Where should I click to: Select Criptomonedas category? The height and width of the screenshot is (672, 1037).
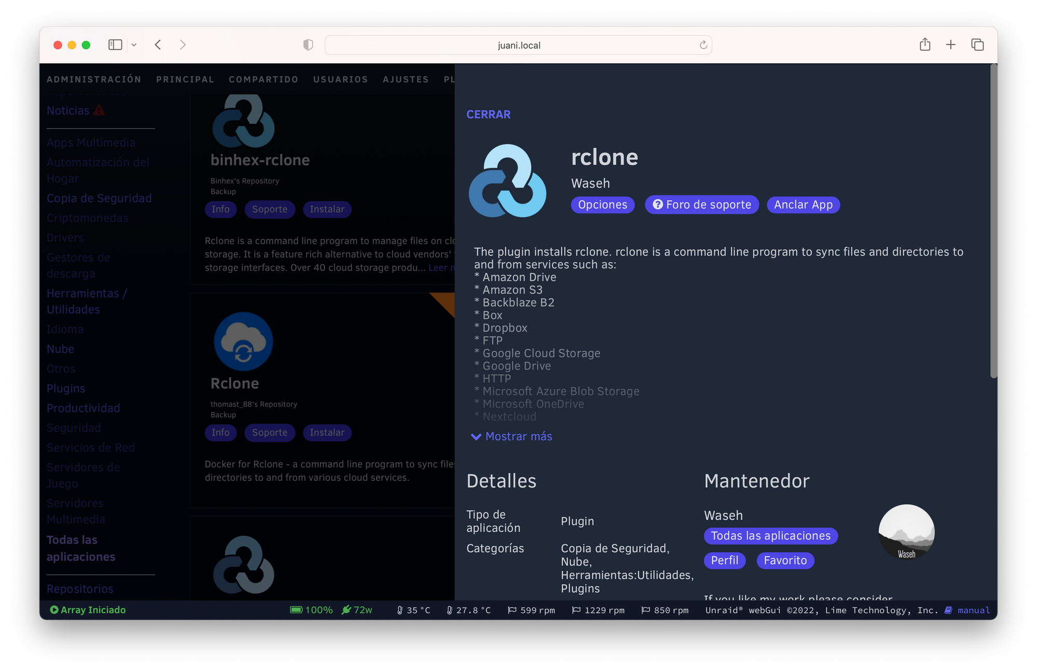coord(88,218)
